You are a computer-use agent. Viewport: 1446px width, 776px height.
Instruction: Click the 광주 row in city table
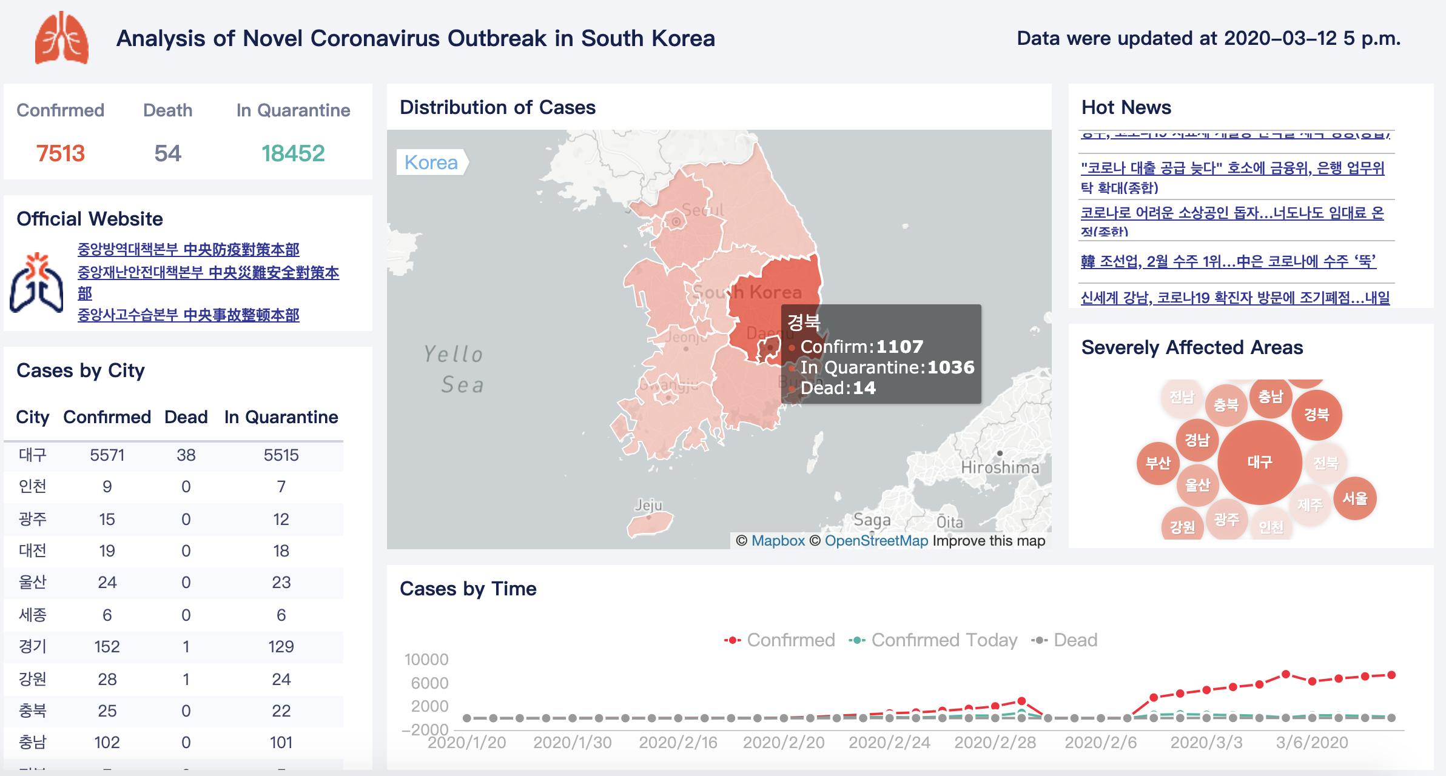point(173,519)
